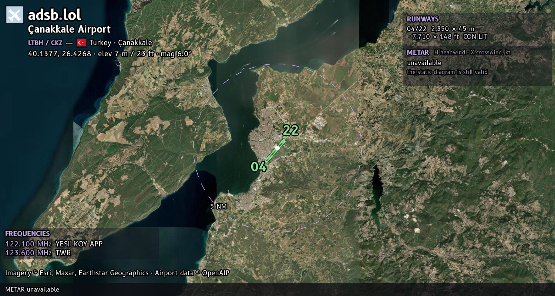555x296 pixels.
Task: Click the 5 NM range ring label
Action: [218, 206]
